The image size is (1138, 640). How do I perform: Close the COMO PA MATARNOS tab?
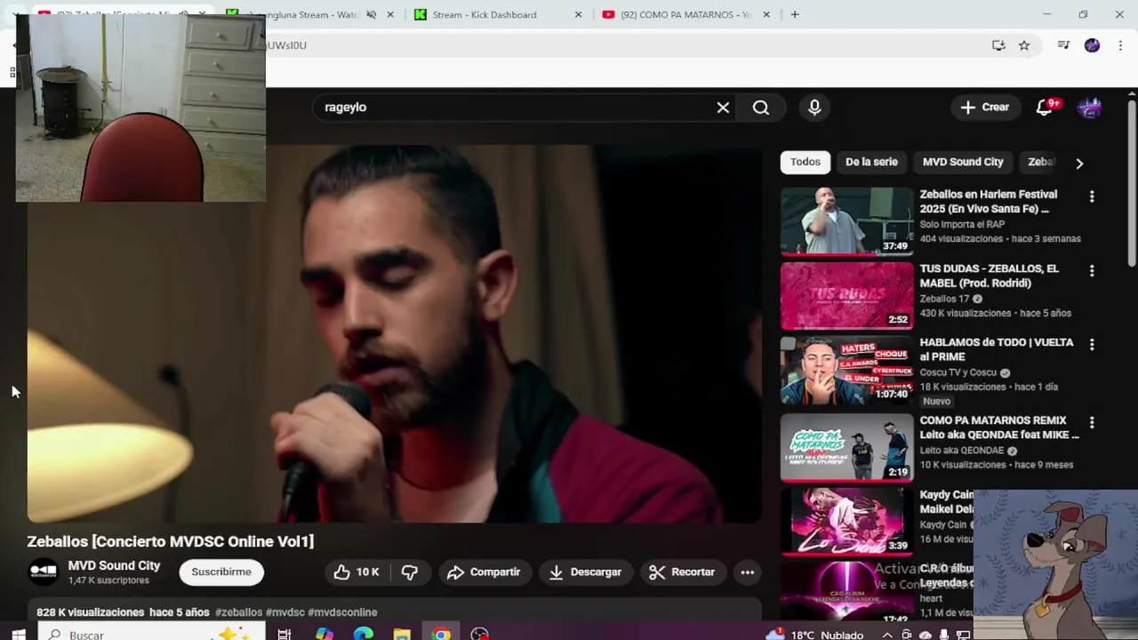click(766, 14)
